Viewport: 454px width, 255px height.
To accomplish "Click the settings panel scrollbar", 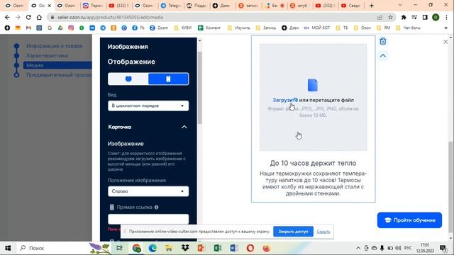I will point(199,88).
